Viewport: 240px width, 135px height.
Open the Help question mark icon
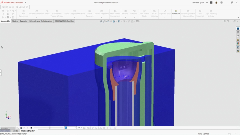(221, 2)
